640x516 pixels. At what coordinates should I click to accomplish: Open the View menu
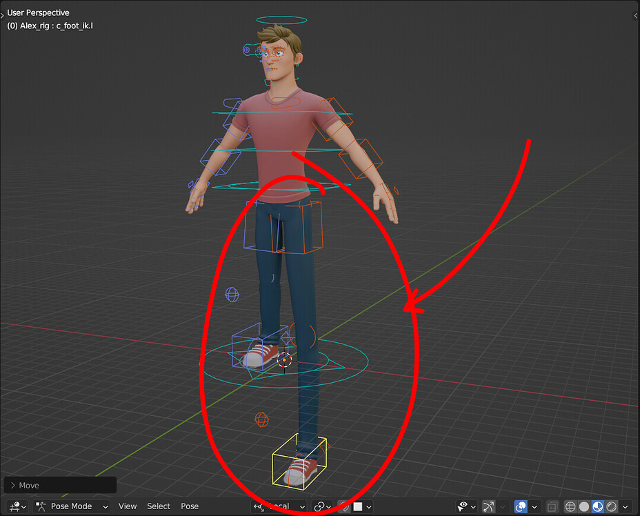tap(128, 506)
